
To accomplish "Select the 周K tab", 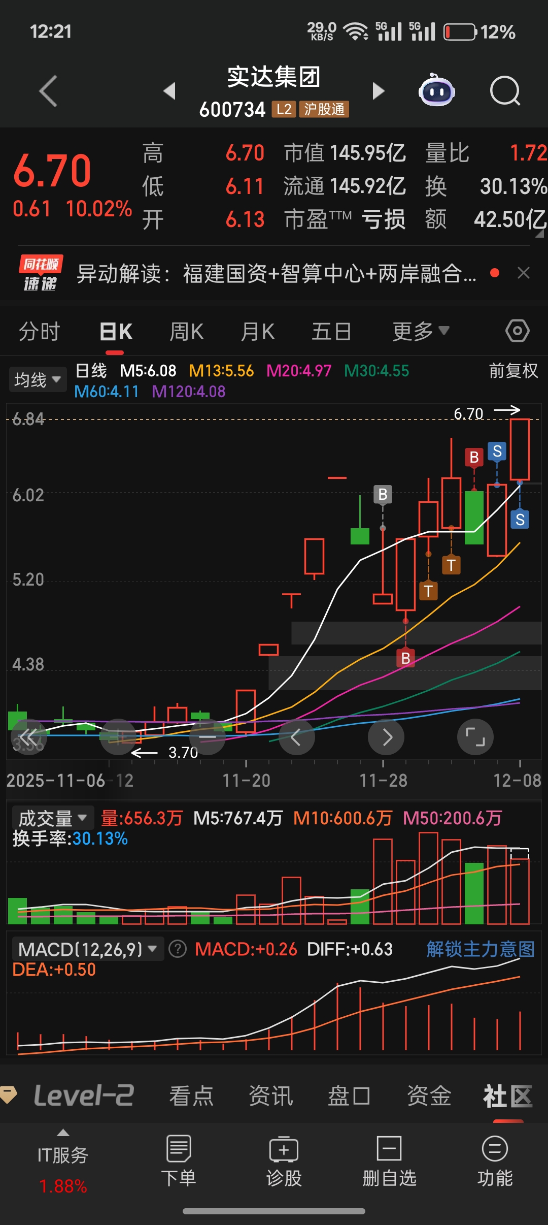I will (x=186, y=331).
